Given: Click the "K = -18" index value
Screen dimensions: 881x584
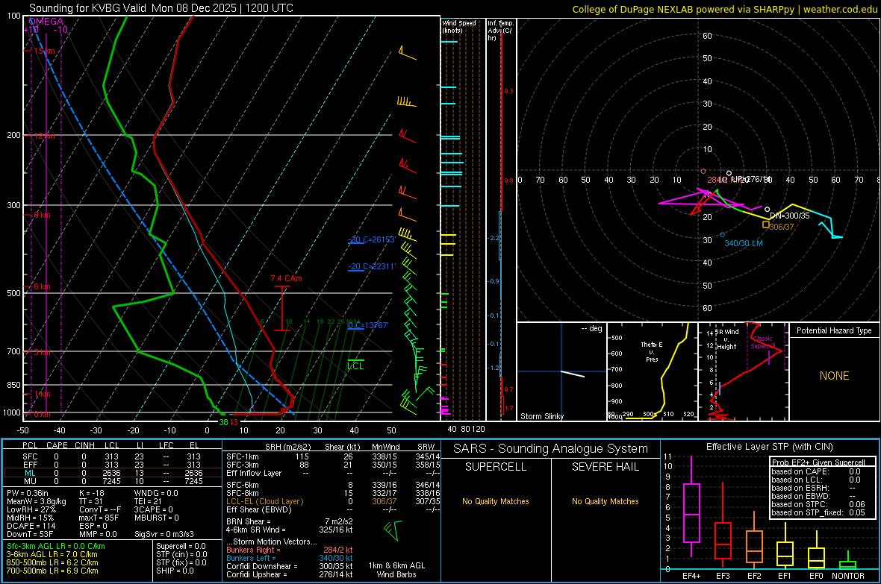Looking at the screenshot, I should click(92, 493).
